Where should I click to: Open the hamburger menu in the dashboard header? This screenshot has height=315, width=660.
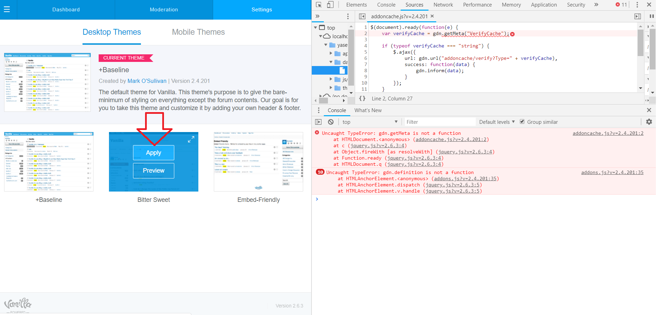click(x=7, y=9)
